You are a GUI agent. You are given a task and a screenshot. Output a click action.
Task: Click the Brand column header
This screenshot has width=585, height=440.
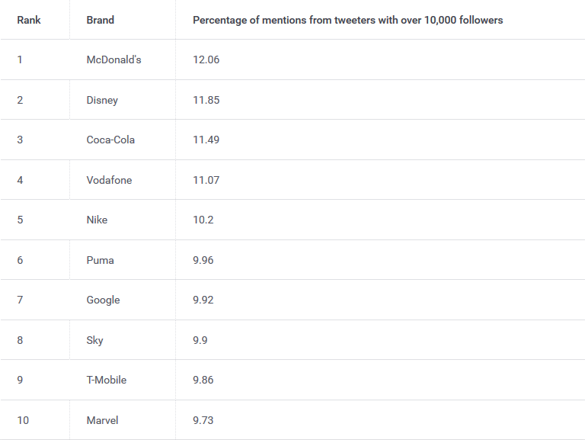point(100,20)
